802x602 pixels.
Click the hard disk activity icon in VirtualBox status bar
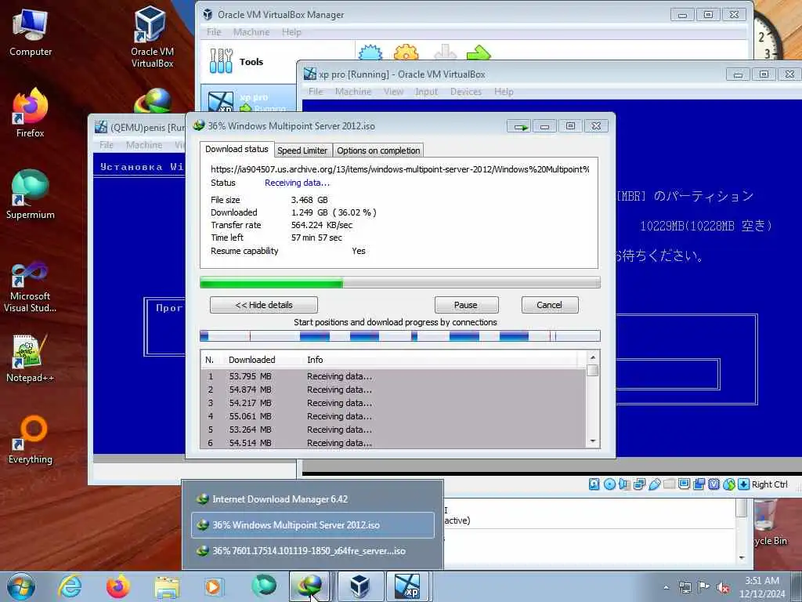[x=594, y=484]
